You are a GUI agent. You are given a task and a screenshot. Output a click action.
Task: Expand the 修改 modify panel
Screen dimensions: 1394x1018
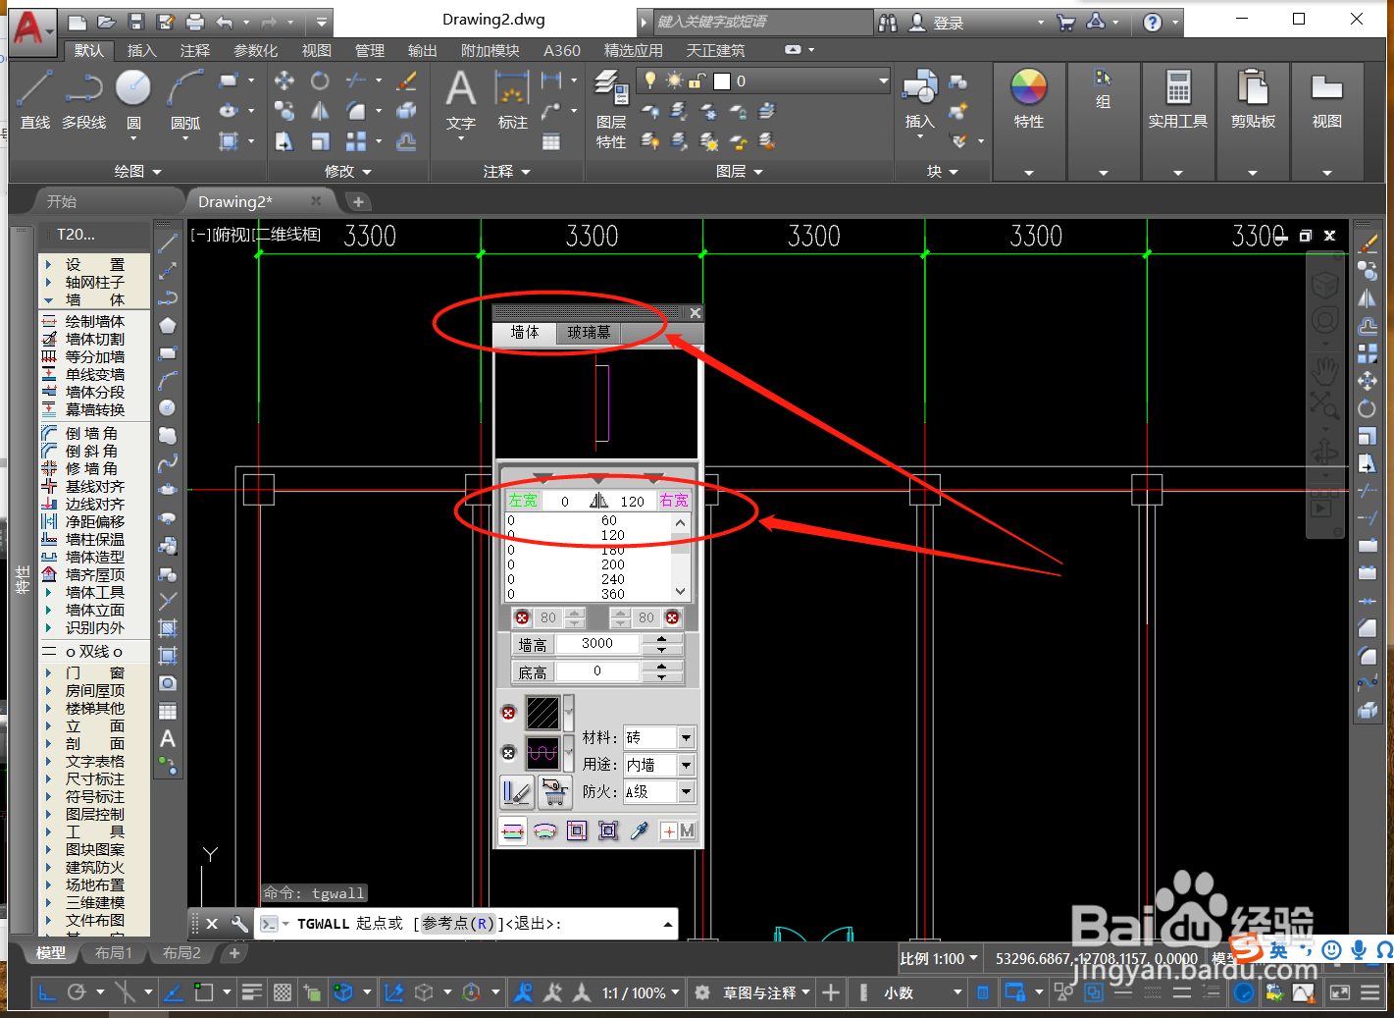coord(348,171)
